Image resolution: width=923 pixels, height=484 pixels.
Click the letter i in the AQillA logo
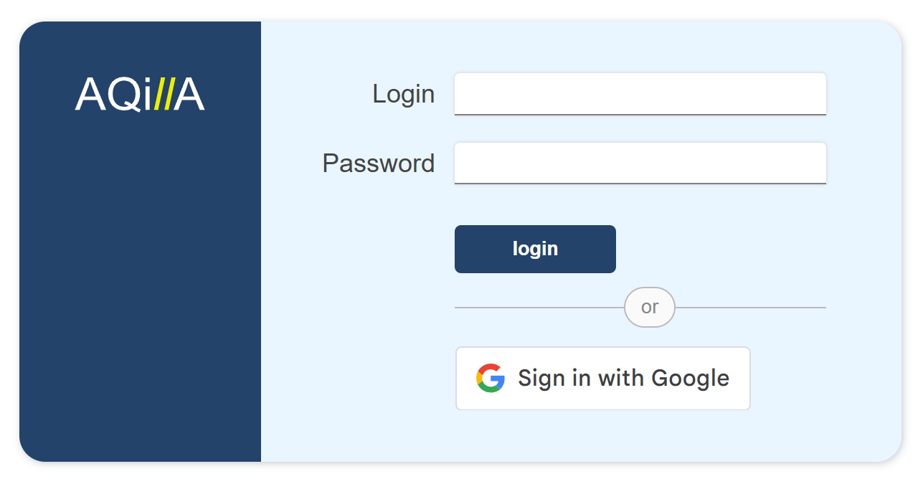tap(148, 95)
